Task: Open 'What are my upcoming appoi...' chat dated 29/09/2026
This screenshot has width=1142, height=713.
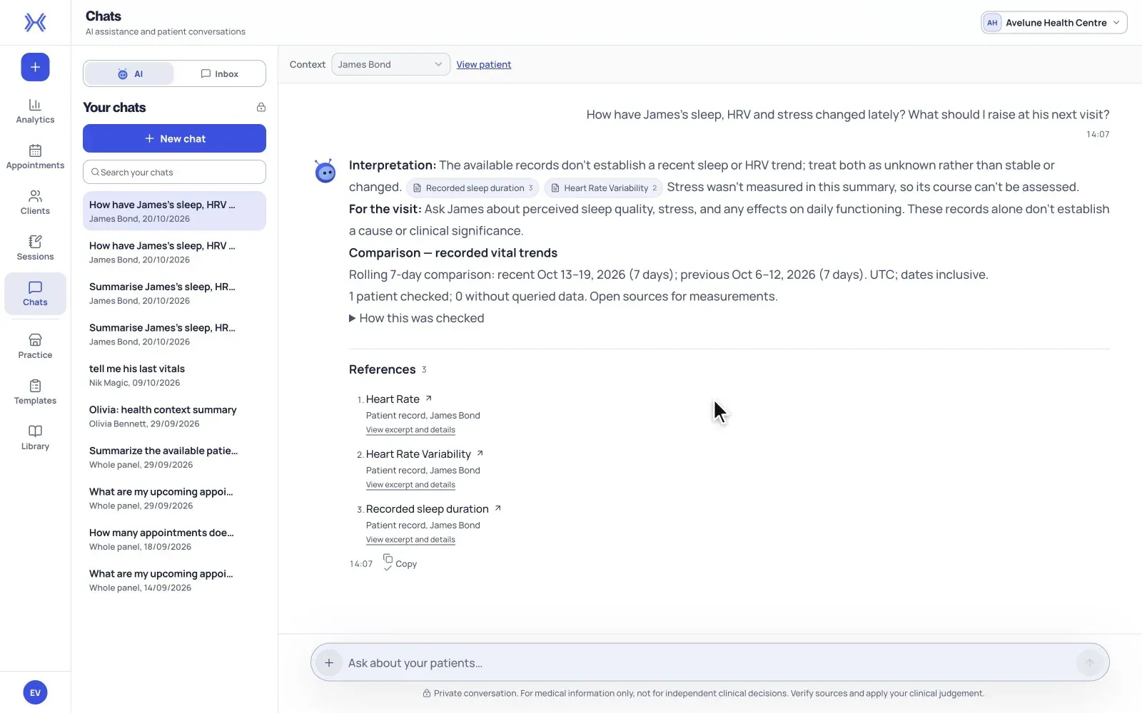Action: point(174,498)
